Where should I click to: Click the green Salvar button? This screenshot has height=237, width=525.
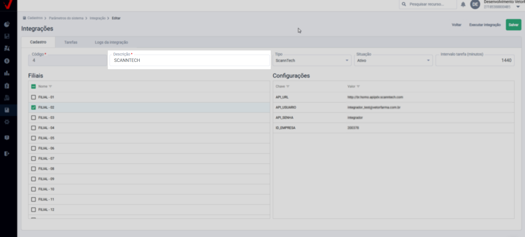513,25
